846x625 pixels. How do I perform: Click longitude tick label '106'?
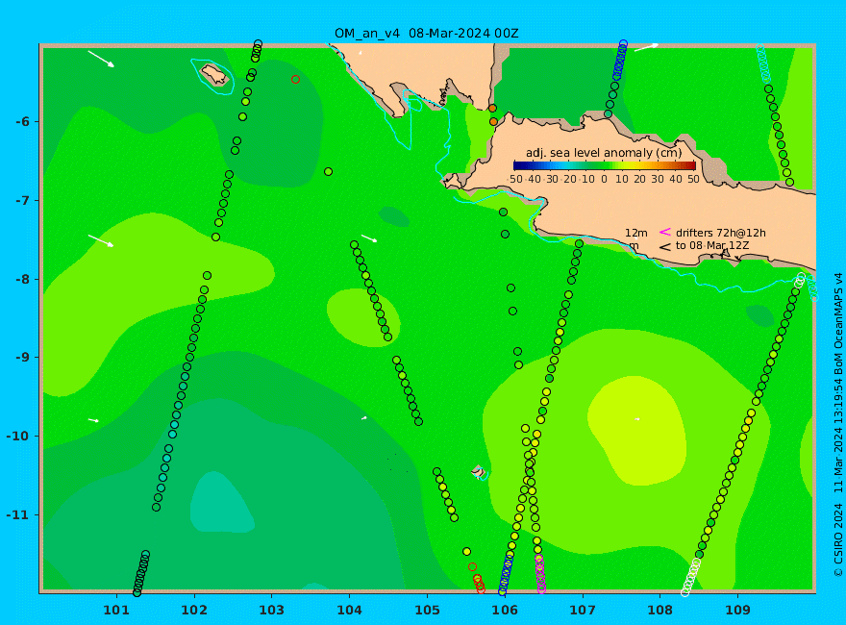[505, 611]
